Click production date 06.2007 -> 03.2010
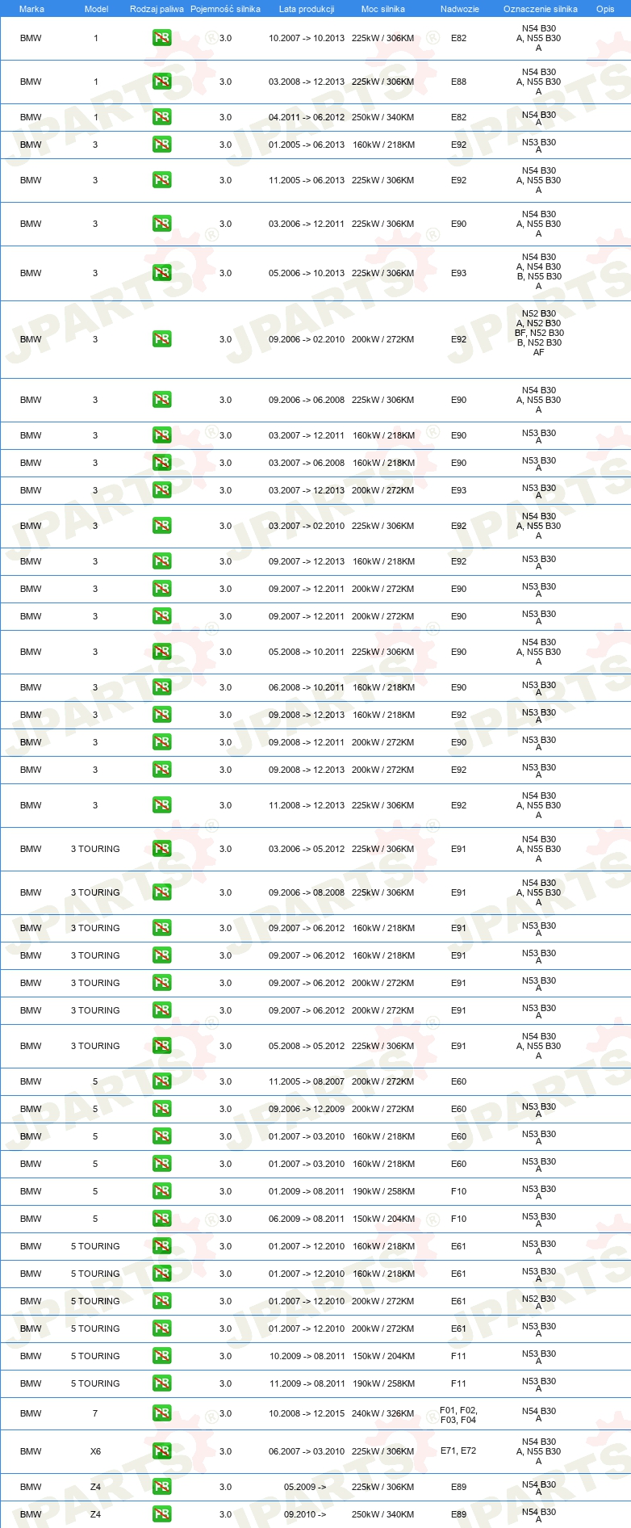 tap(307, 1451)
